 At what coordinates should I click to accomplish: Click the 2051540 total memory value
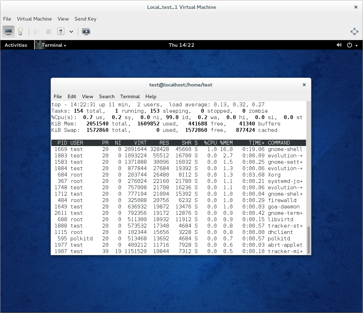(97, 124)
